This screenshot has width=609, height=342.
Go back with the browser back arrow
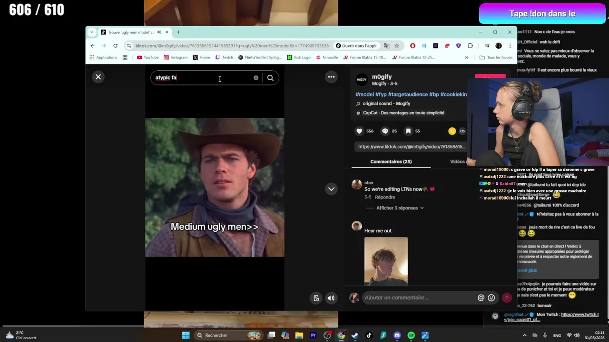(x=92, y=46)
